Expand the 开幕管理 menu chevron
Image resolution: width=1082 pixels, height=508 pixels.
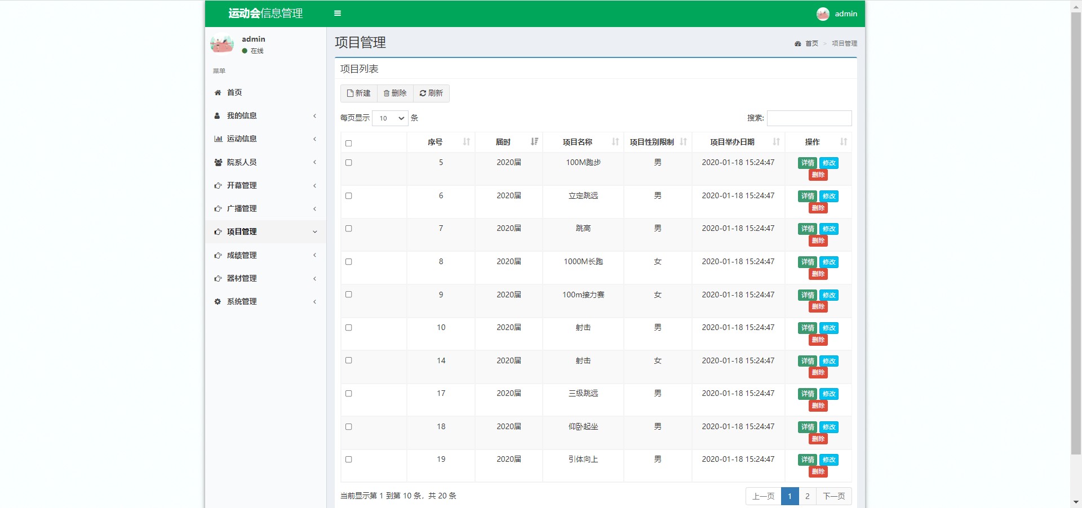[314, 185]
